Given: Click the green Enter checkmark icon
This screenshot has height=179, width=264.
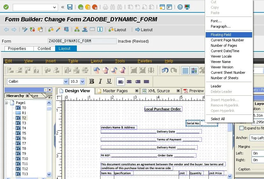Looking at the screenshot, I should tap(6, 7).
